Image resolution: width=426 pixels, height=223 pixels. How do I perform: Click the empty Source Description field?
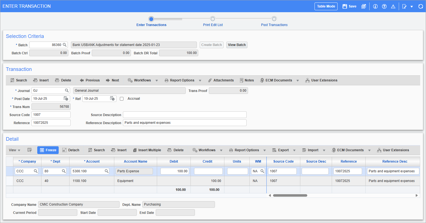185,115
